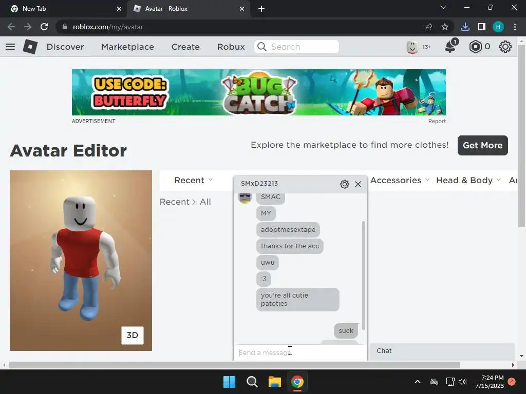
Task: Close the SMxD23213 chat window
Action: tap(358, 184)
